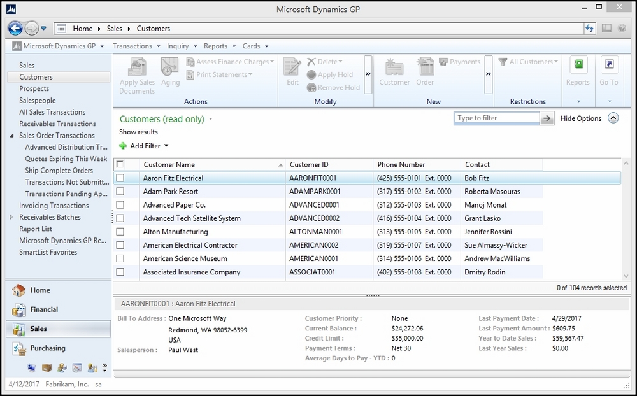This screenshot has width=637, height=396.
Task: Open the Customers (read only) view dropdown
Action: coord(210,119)
